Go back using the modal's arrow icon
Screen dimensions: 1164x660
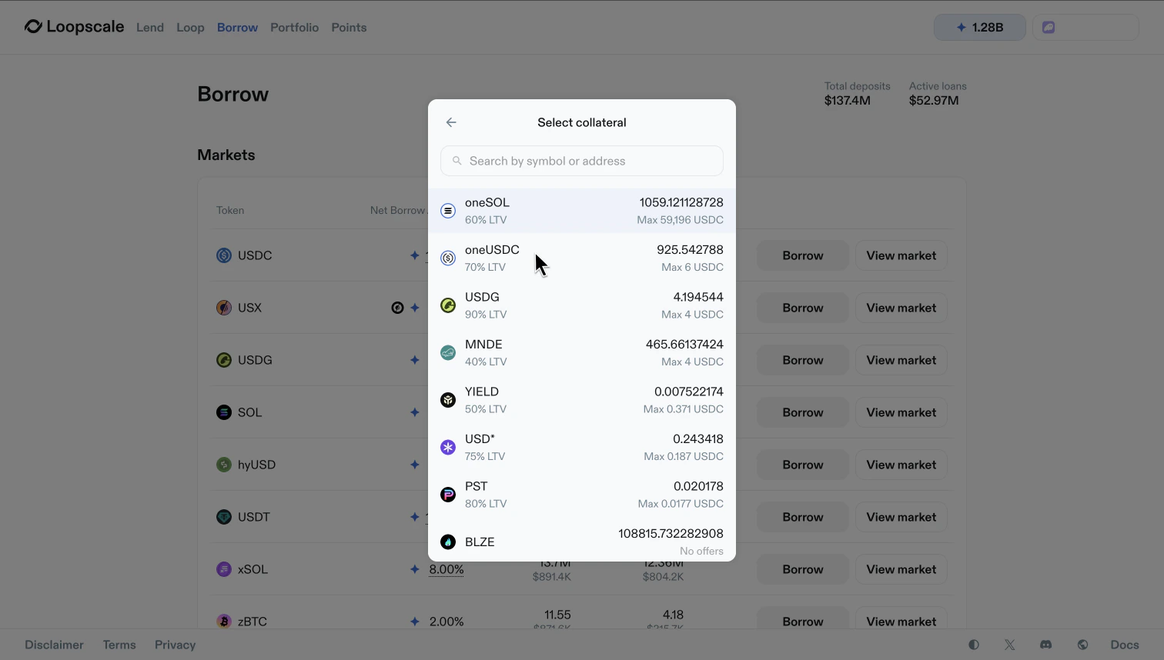point(451,122)
